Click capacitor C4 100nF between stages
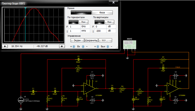Screen dimensions: 195x111 [112, 88]
